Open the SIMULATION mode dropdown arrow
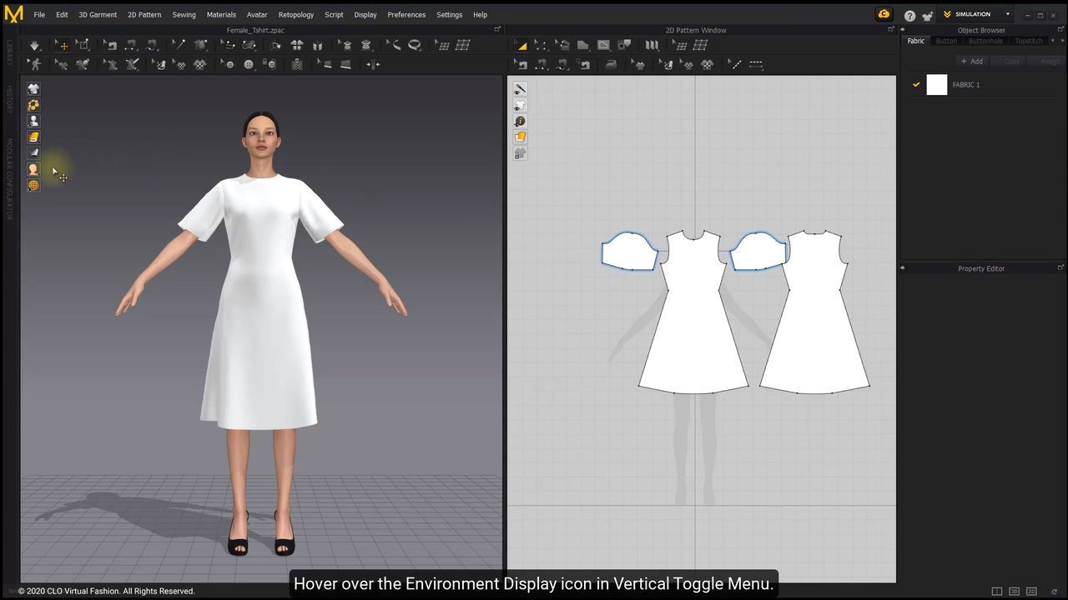This screenshot has height=600, width=1068. pos(1007,14)
